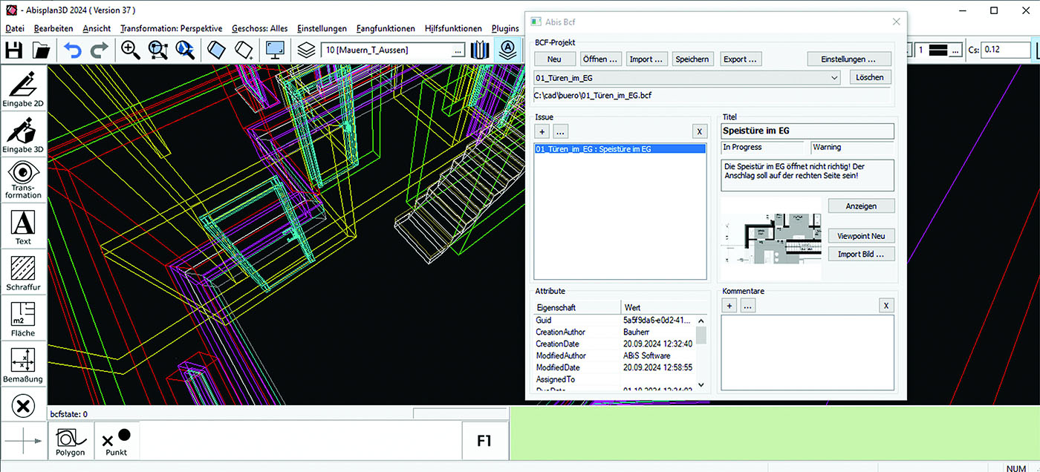Viewport: 1040px width, 472px height.
Task: Open the Geschoss: Alles menu
Action: pos(259,28)
